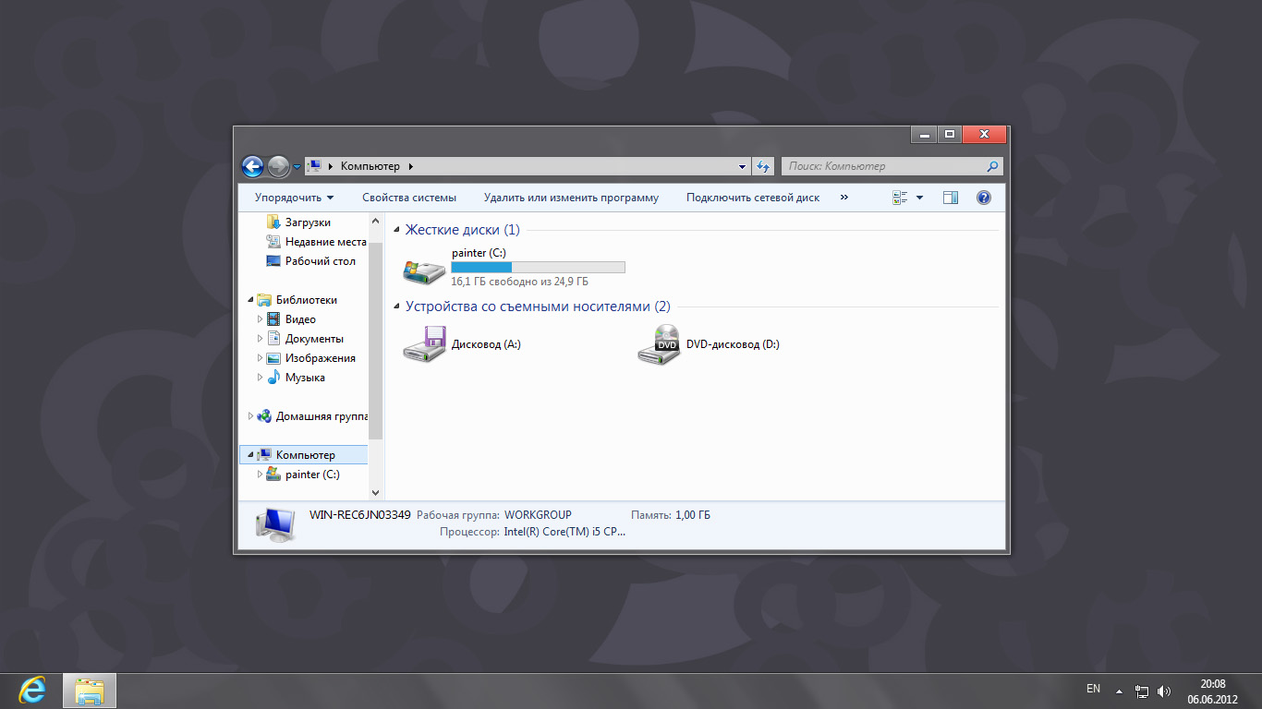Open help with the question mark icon
1262x709 pixels.
point(984,198)
